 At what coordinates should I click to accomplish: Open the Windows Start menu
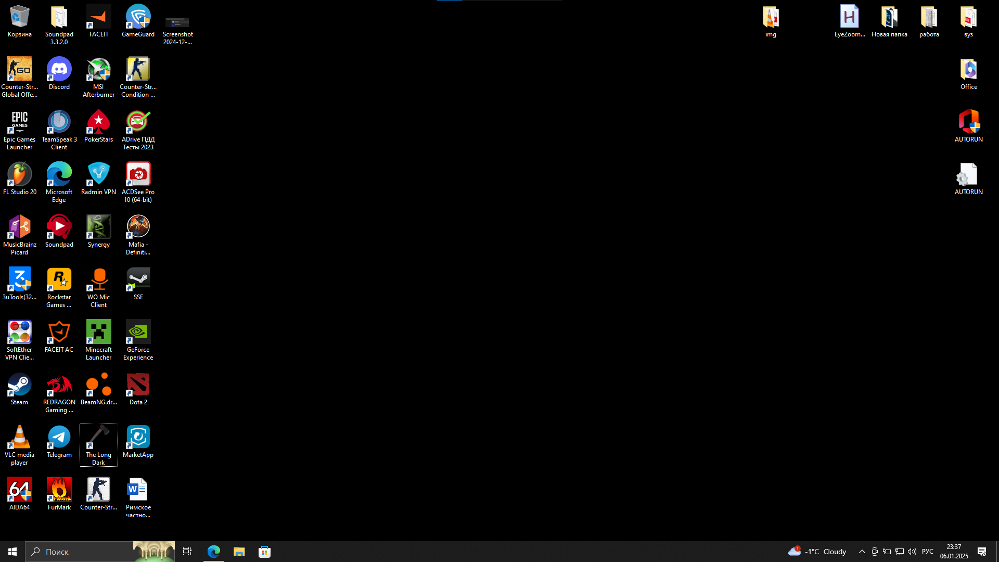point(12,552)
